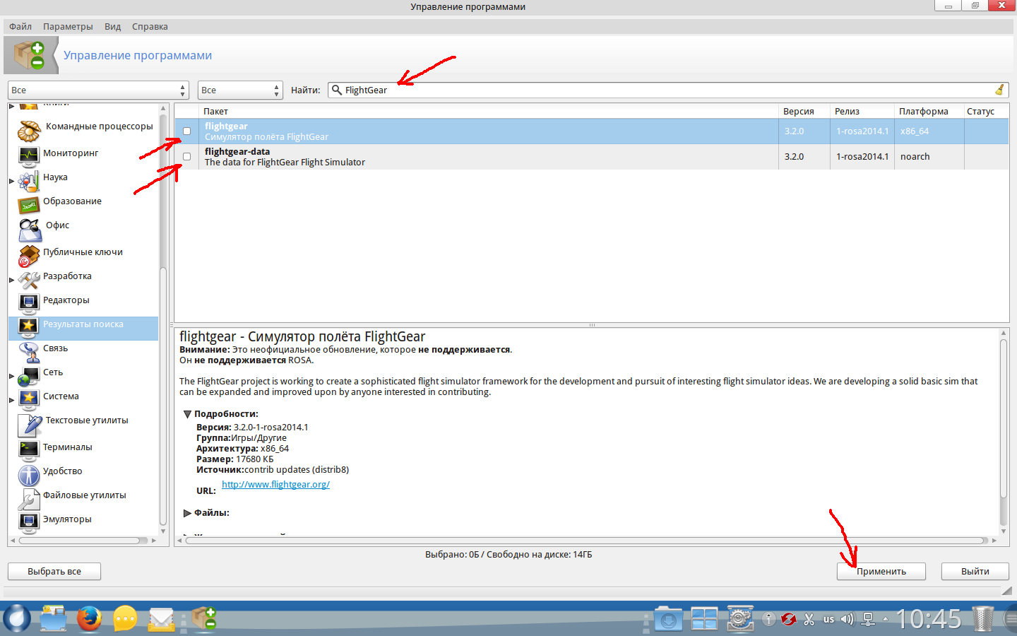Screen dimensions: 1017x636
Task: Tick the checkbox for the flightgear package
Action: pyautogui.click(x=186, y=131)
